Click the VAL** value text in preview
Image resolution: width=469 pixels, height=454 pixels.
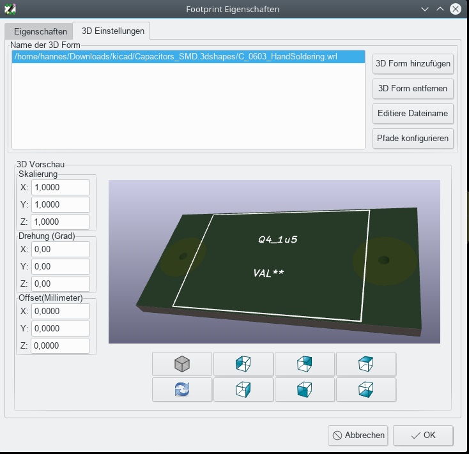[x=268, y=273]
